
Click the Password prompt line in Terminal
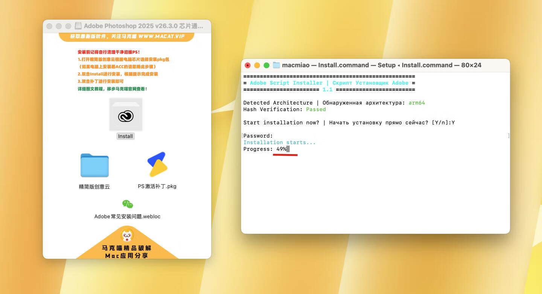pyautogui.click(x=258, y=136)
